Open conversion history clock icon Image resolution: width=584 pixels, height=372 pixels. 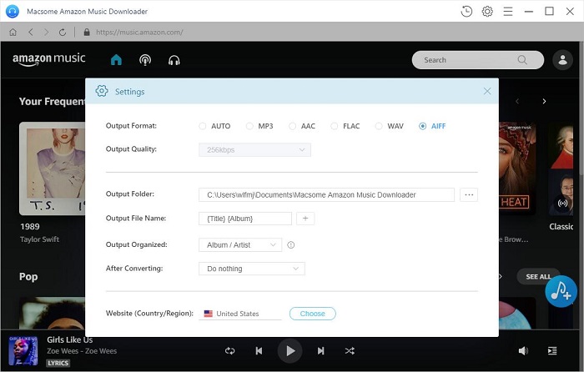[466, 12]
